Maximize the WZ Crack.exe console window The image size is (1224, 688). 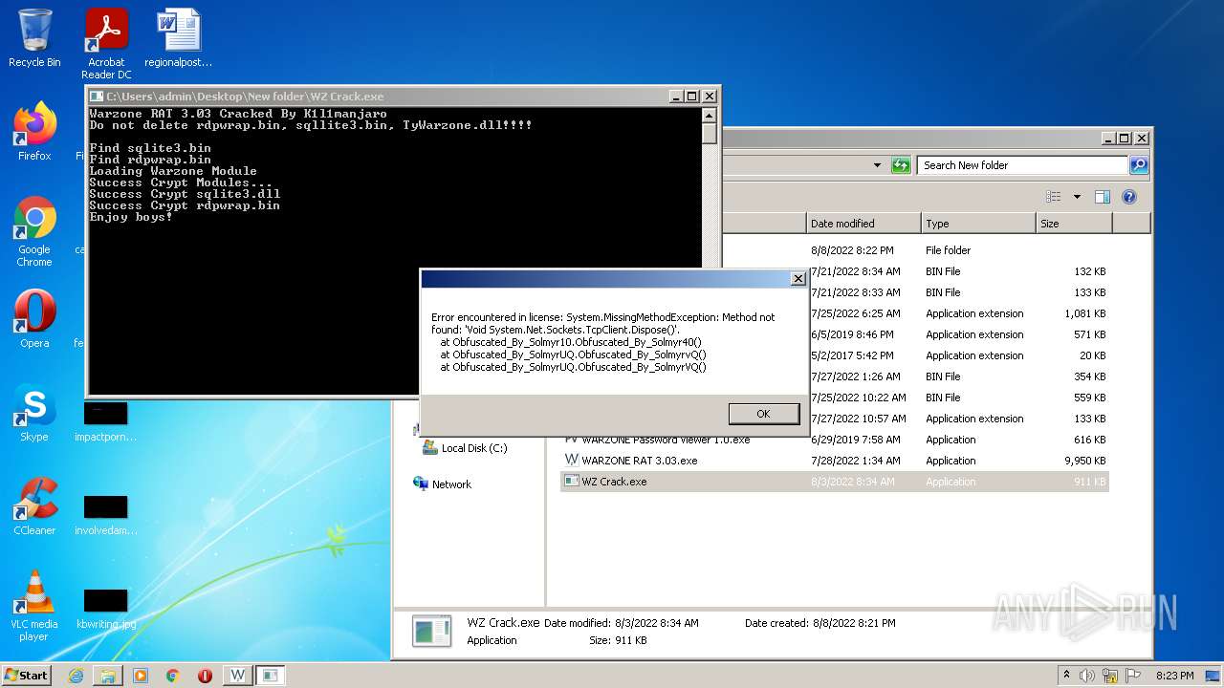click(692, 97)
